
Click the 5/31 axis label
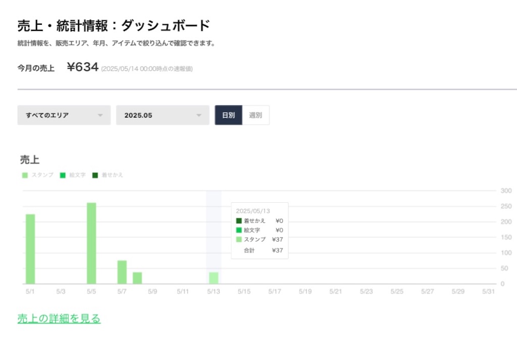point(488,291)
